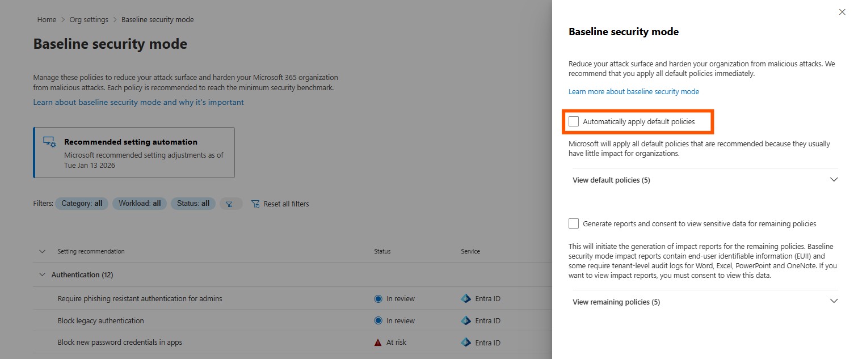
Task: Click the At risk warning triangle icon
Action: click(378, 343)
